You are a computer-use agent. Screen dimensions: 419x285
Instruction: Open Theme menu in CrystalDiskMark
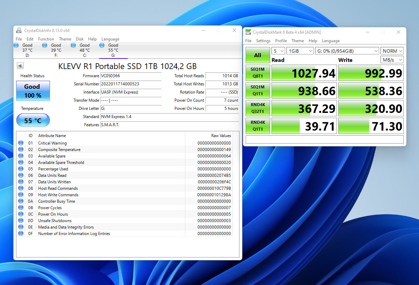coord(298,41)
